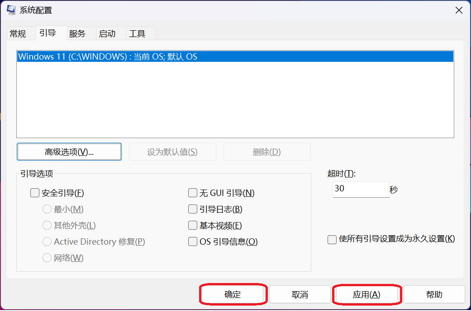Screen dimensions: 471x311
Task: Choose Active Directory 修复(P) radio option
Action: (47, 241)
